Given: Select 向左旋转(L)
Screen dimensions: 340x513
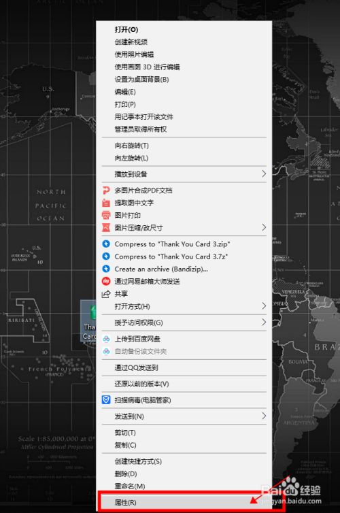Looking at the screenshot, I should point(184,158).
